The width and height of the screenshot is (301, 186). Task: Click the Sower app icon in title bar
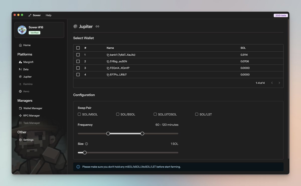[30, 15]
